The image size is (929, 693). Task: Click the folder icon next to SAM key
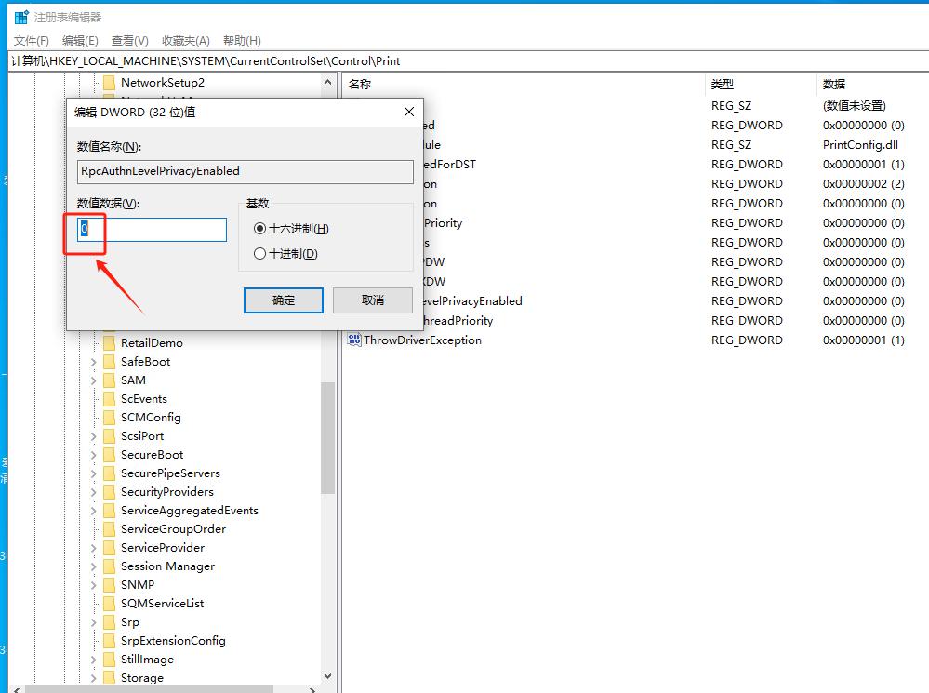(108, 380)
